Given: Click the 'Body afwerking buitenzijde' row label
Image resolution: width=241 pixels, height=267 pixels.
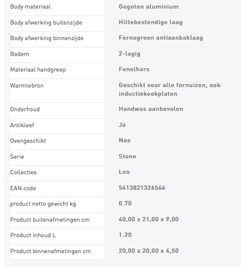Looking at the screenshot, I should point(46,23).
